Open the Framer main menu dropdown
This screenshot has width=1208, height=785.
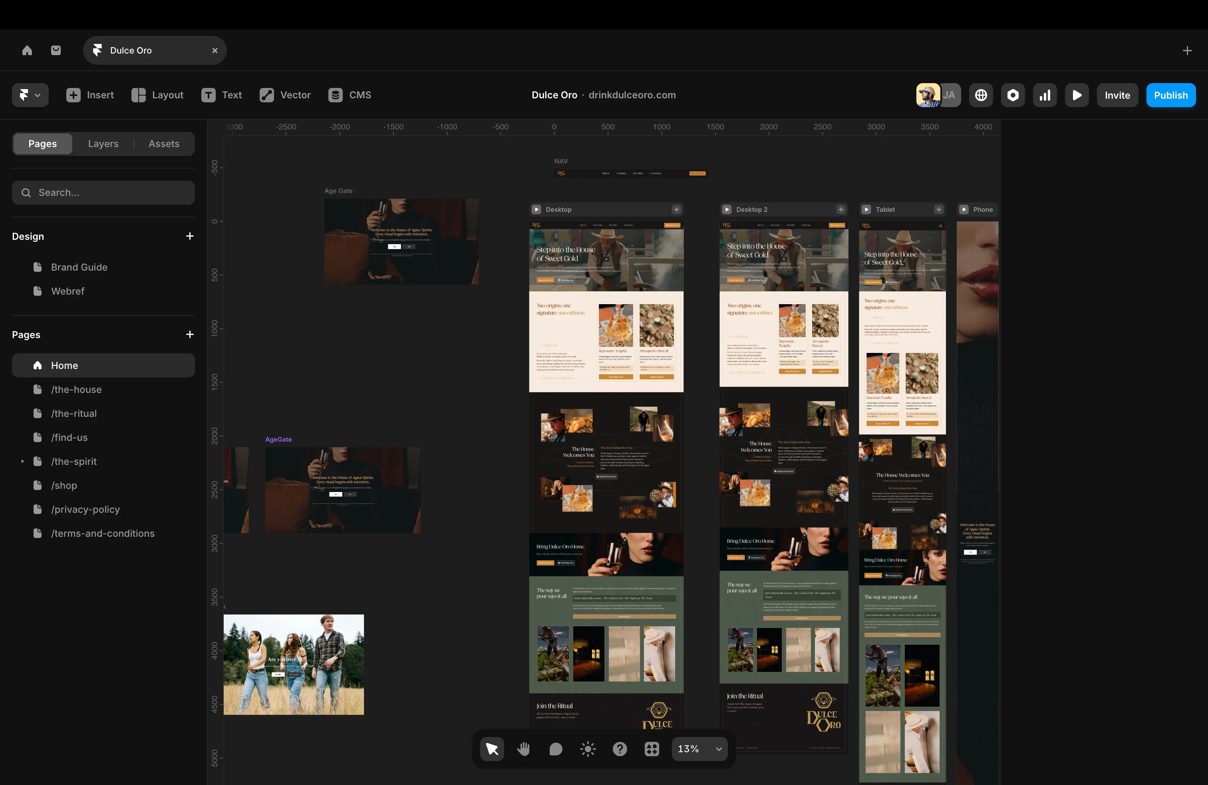pyautogui.click(x=30, y=95)
